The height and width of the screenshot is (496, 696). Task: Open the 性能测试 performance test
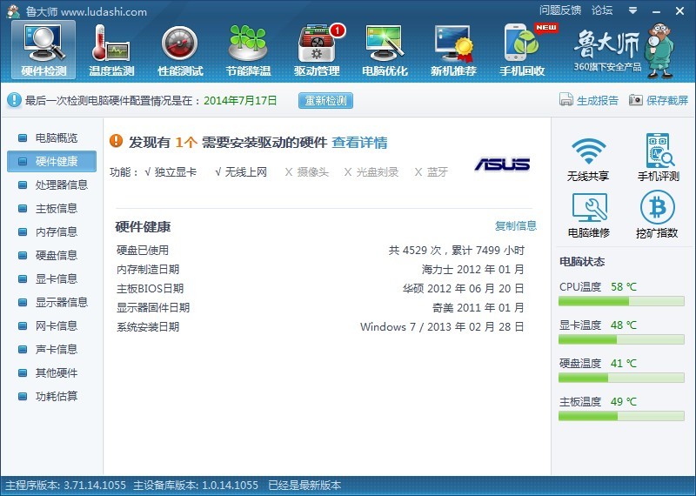tap(180, 50)
